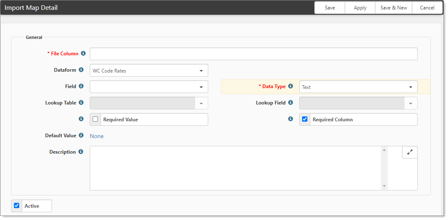Click the Active label text
448x220 pixels.
(32, 206)
